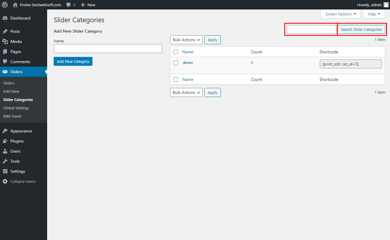Click the Pages icon in sidebar
Screen dimensions: 390x240
(5, 52)
